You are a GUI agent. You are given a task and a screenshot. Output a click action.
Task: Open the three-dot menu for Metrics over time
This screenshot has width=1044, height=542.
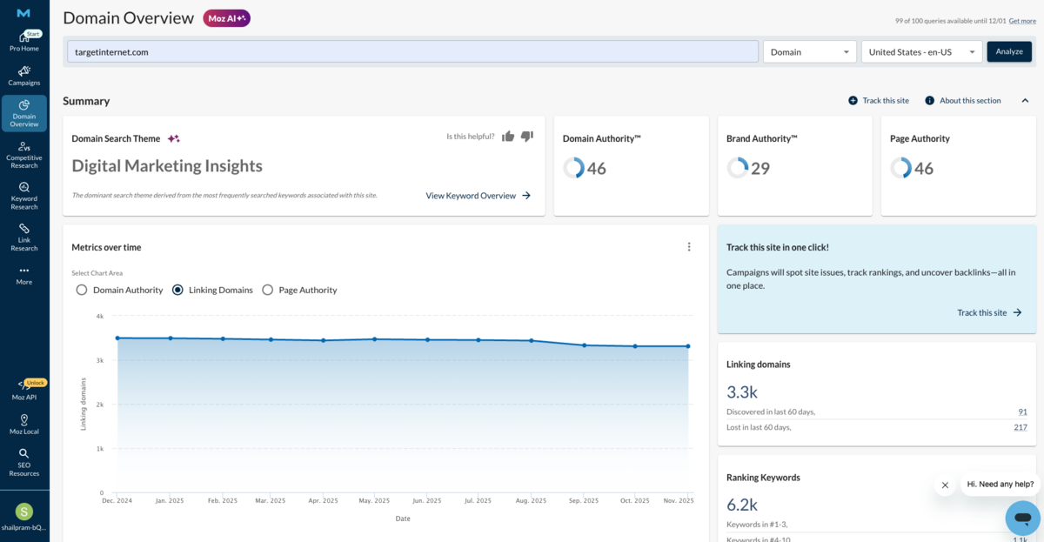coord(689,247)
